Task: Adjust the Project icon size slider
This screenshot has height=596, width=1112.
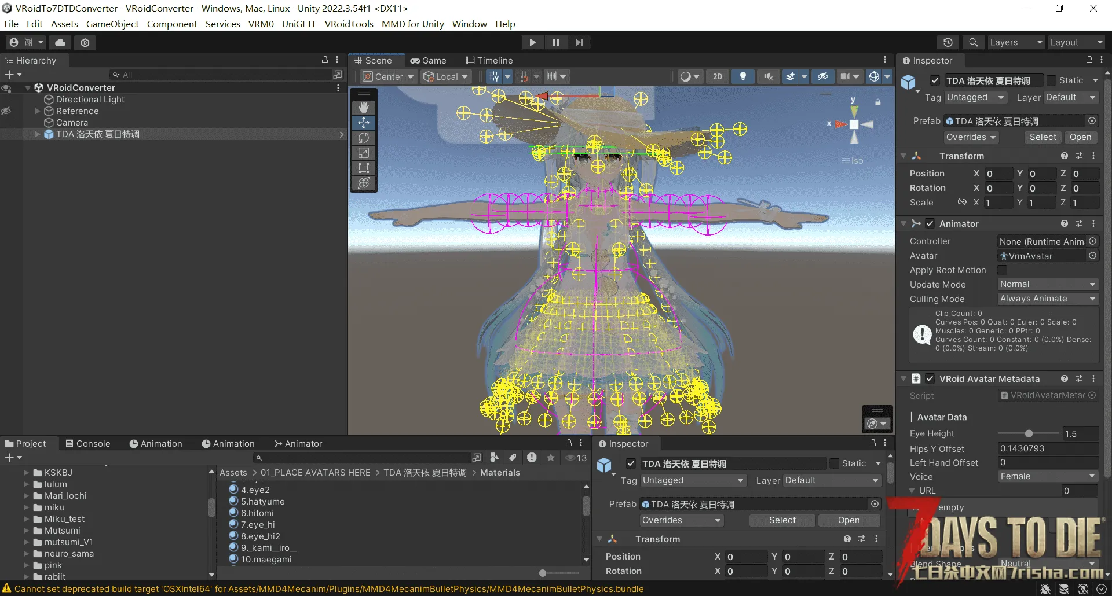Action: coord(559,573)
